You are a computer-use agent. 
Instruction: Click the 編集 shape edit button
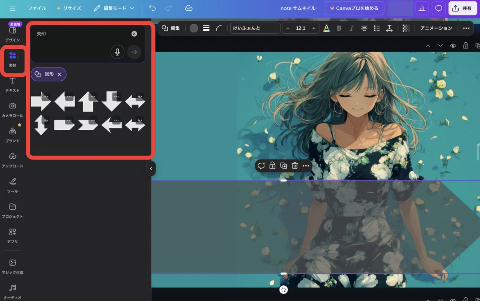(171, 28)
